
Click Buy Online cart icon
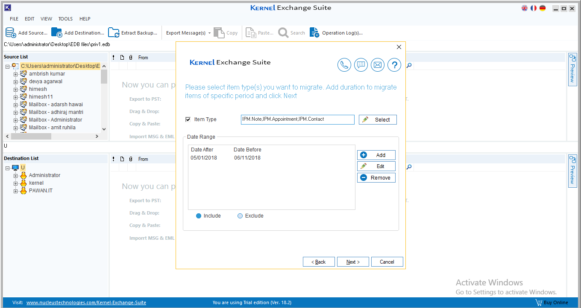[539, 302]
